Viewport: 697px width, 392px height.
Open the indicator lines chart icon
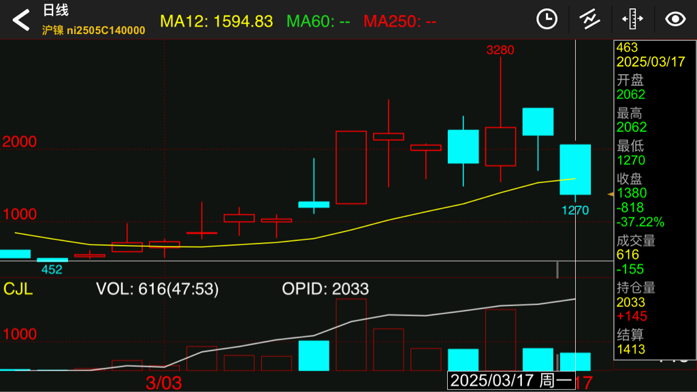pos(589,19)
